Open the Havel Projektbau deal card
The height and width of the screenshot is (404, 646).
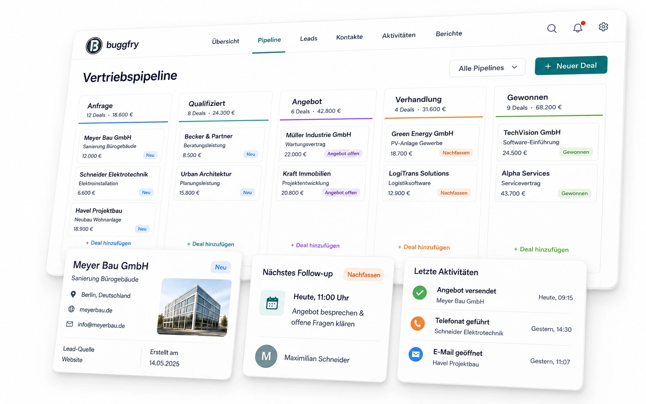click(112, 220)
